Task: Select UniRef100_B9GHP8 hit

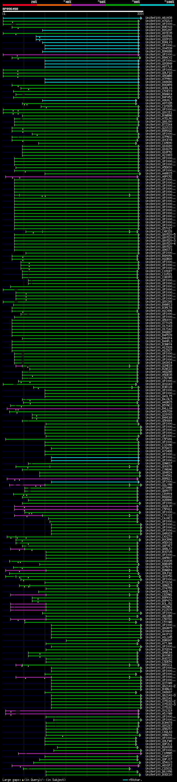Action: [x=159, y=85]
